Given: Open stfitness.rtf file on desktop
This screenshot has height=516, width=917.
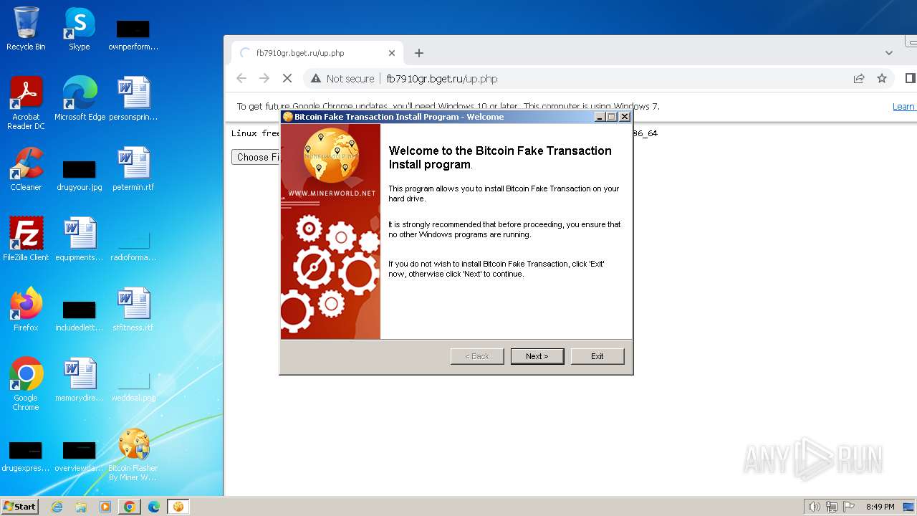Looking at the screenshot, I should (x=133, y=310).
